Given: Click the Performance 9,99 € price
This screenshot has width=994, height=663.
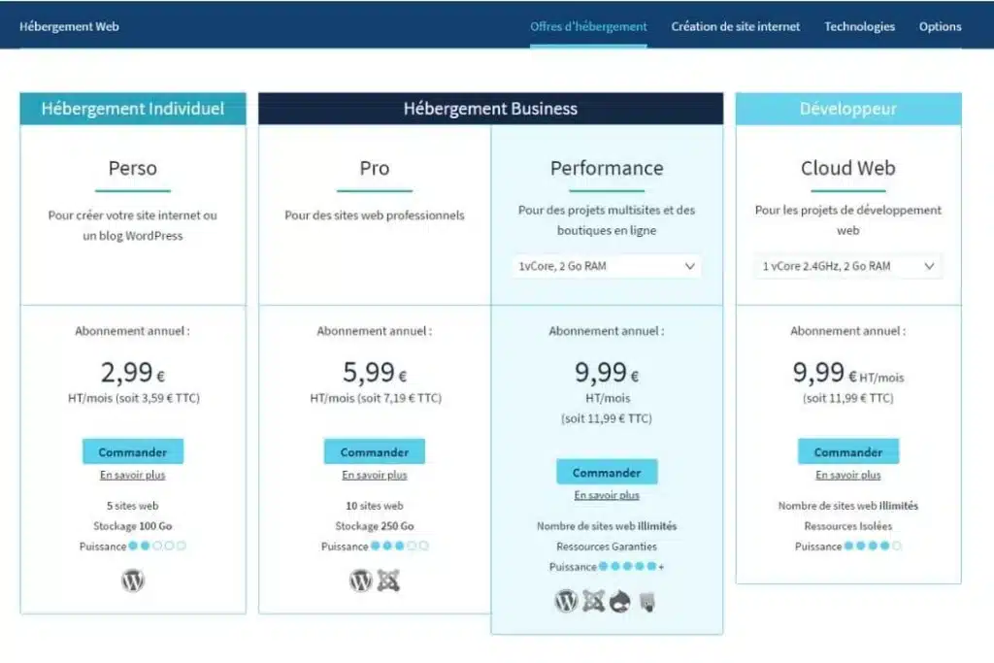Looking at the screenshot, I should 607,372.
